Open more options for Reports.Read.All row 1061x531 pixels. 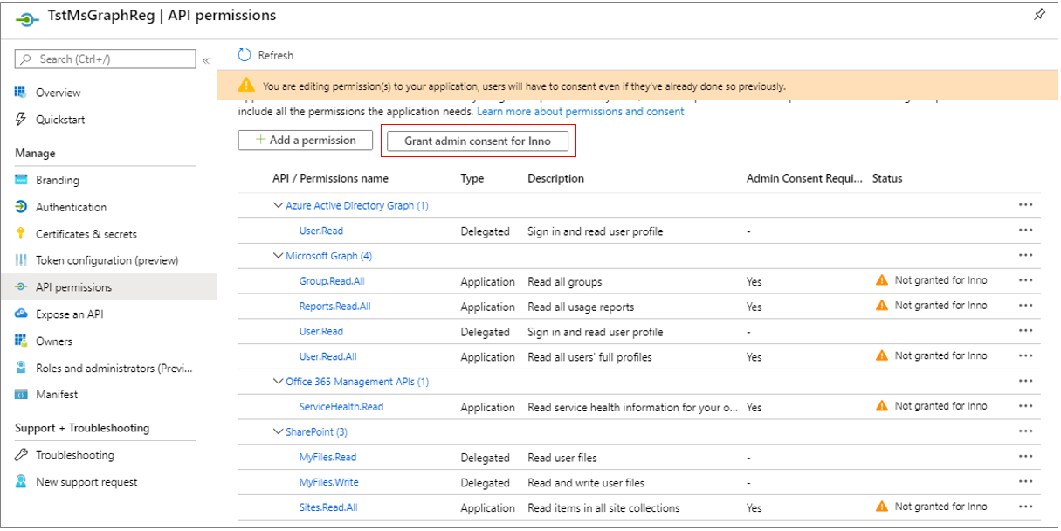click(x=1025, y=307)
